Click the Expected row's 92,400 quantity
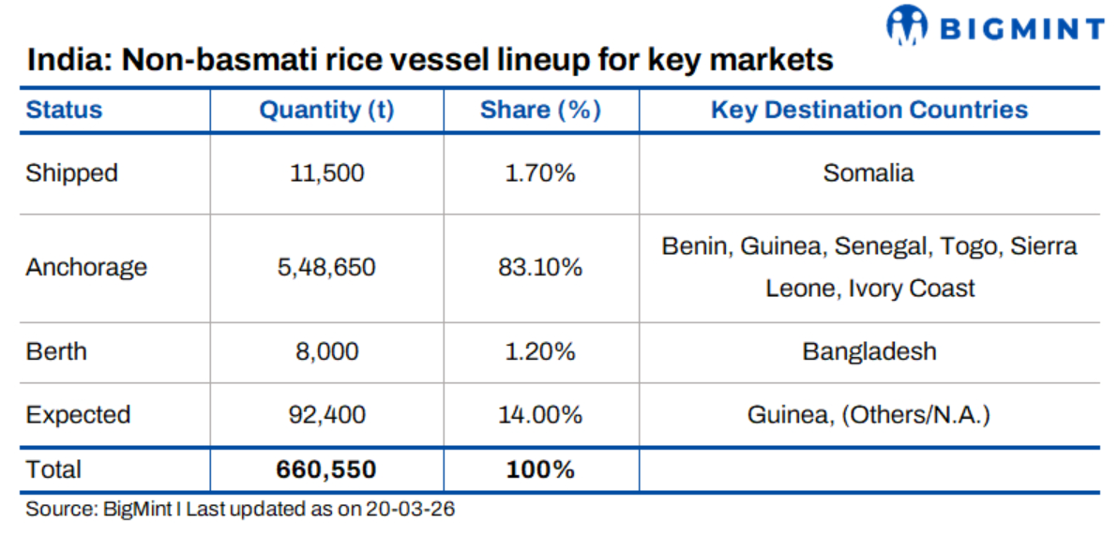This screenshot has height=535, width=1118. pyautogui.click(x=326, y=415)
